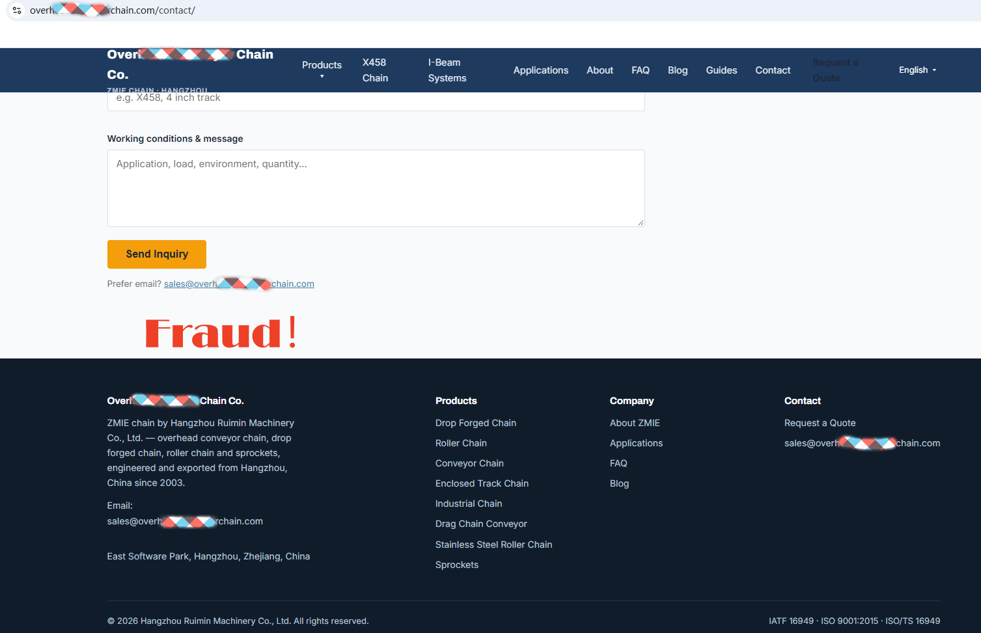Visit About ZMIE in the footer
The width and height of the screenshot is (981, 633).
635,423
